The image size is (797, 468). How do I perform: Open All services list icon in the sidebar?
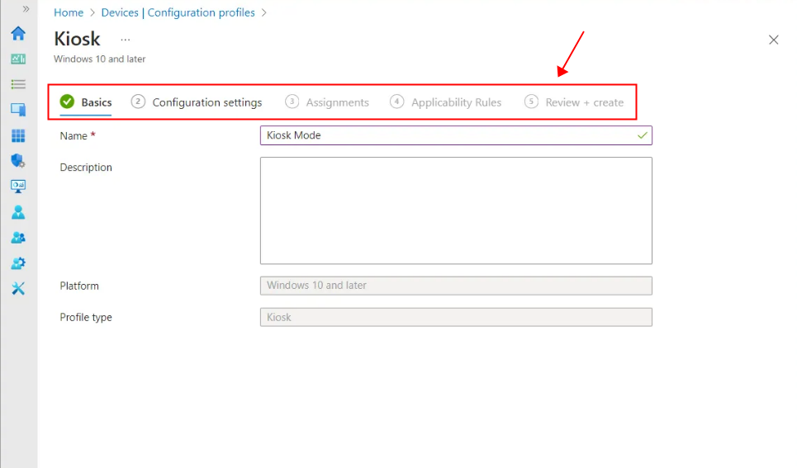point(18,84)
